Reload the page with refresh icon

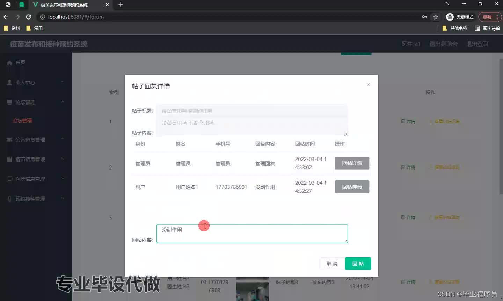click(29, 17)
